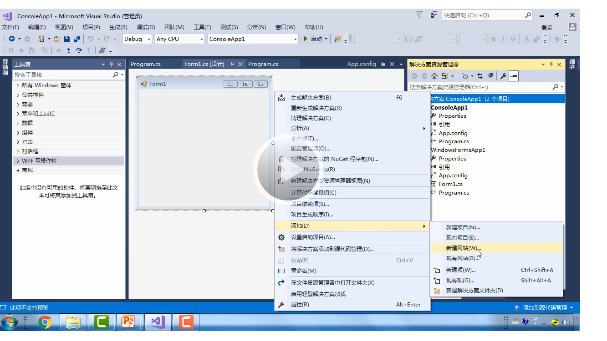Click the Step Into debug icon
Image resolution: width=607 pixels, height=341 pixels.
pos(69,50)
